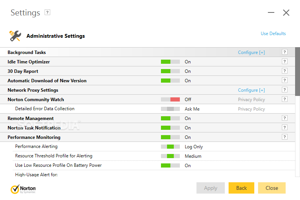Open help icon for Network Proxy Settings
300x200 pixels.
pyautogui.click(x=285, y=90)
